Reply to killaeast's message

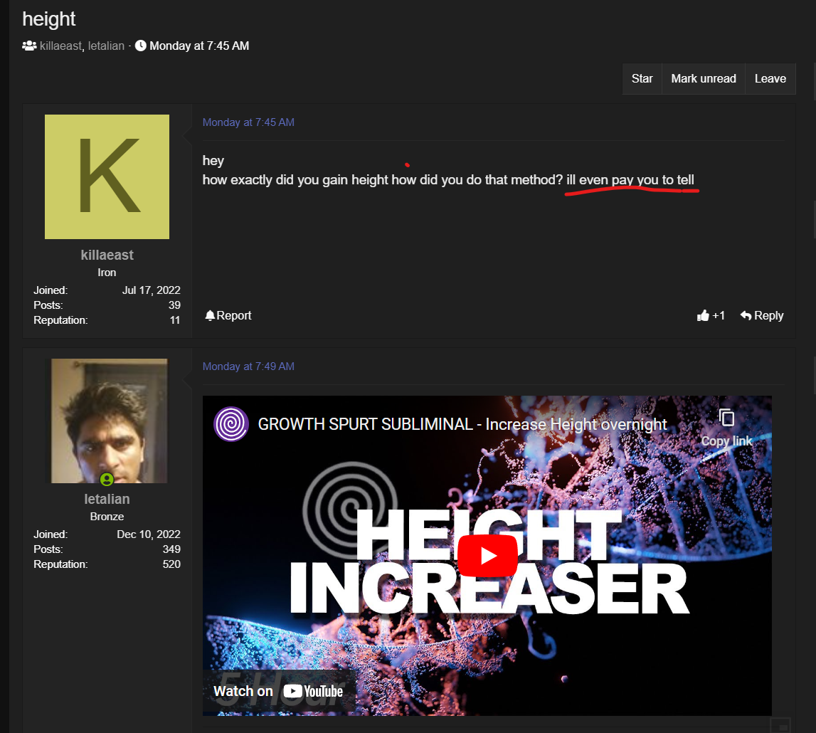tap(762, 315)
